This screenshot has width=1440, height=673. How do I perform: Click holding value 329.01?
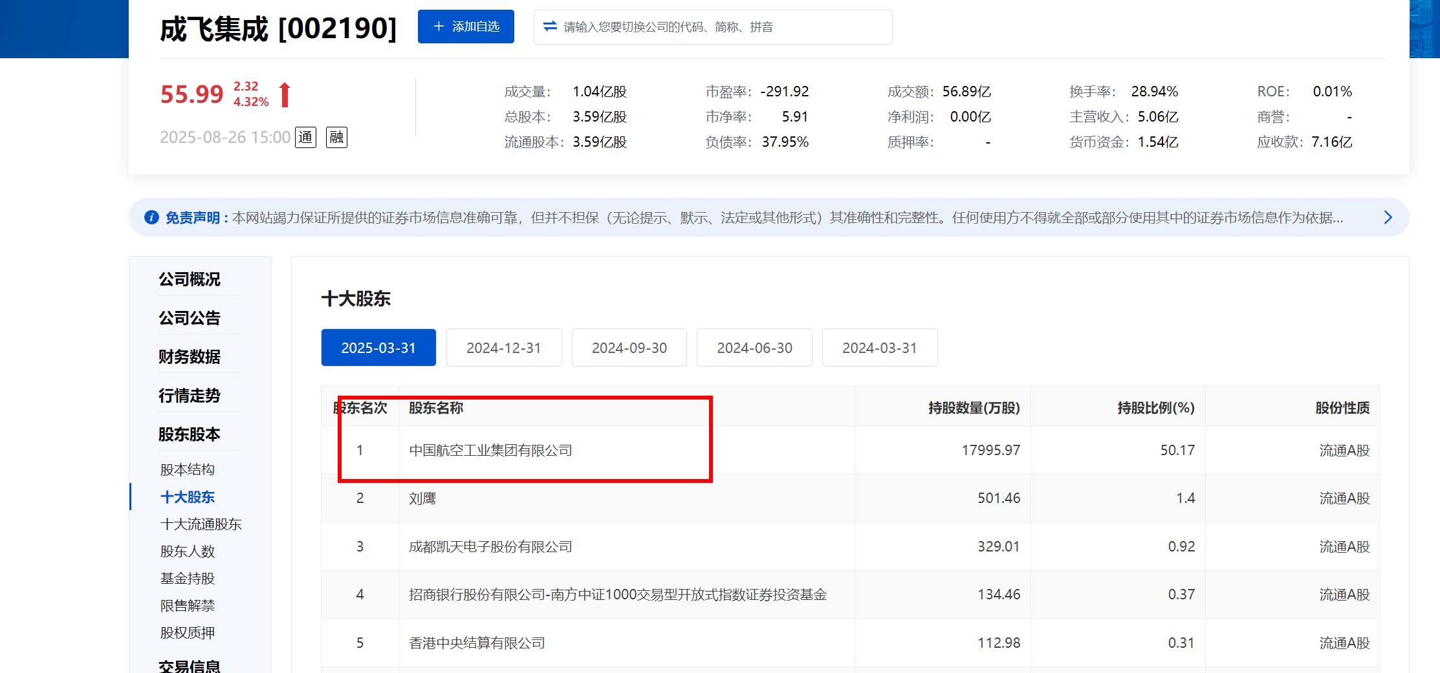999,547
